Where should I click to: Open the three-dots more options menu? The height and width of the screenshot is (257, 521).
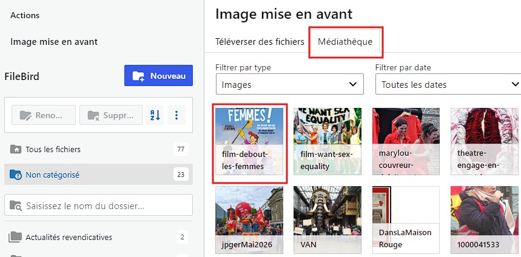[176, 115]
